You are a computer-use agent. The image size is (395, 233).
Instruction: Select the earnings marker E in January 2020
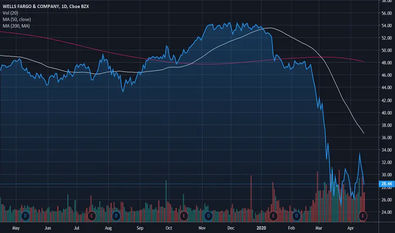[x=273, y=216]
